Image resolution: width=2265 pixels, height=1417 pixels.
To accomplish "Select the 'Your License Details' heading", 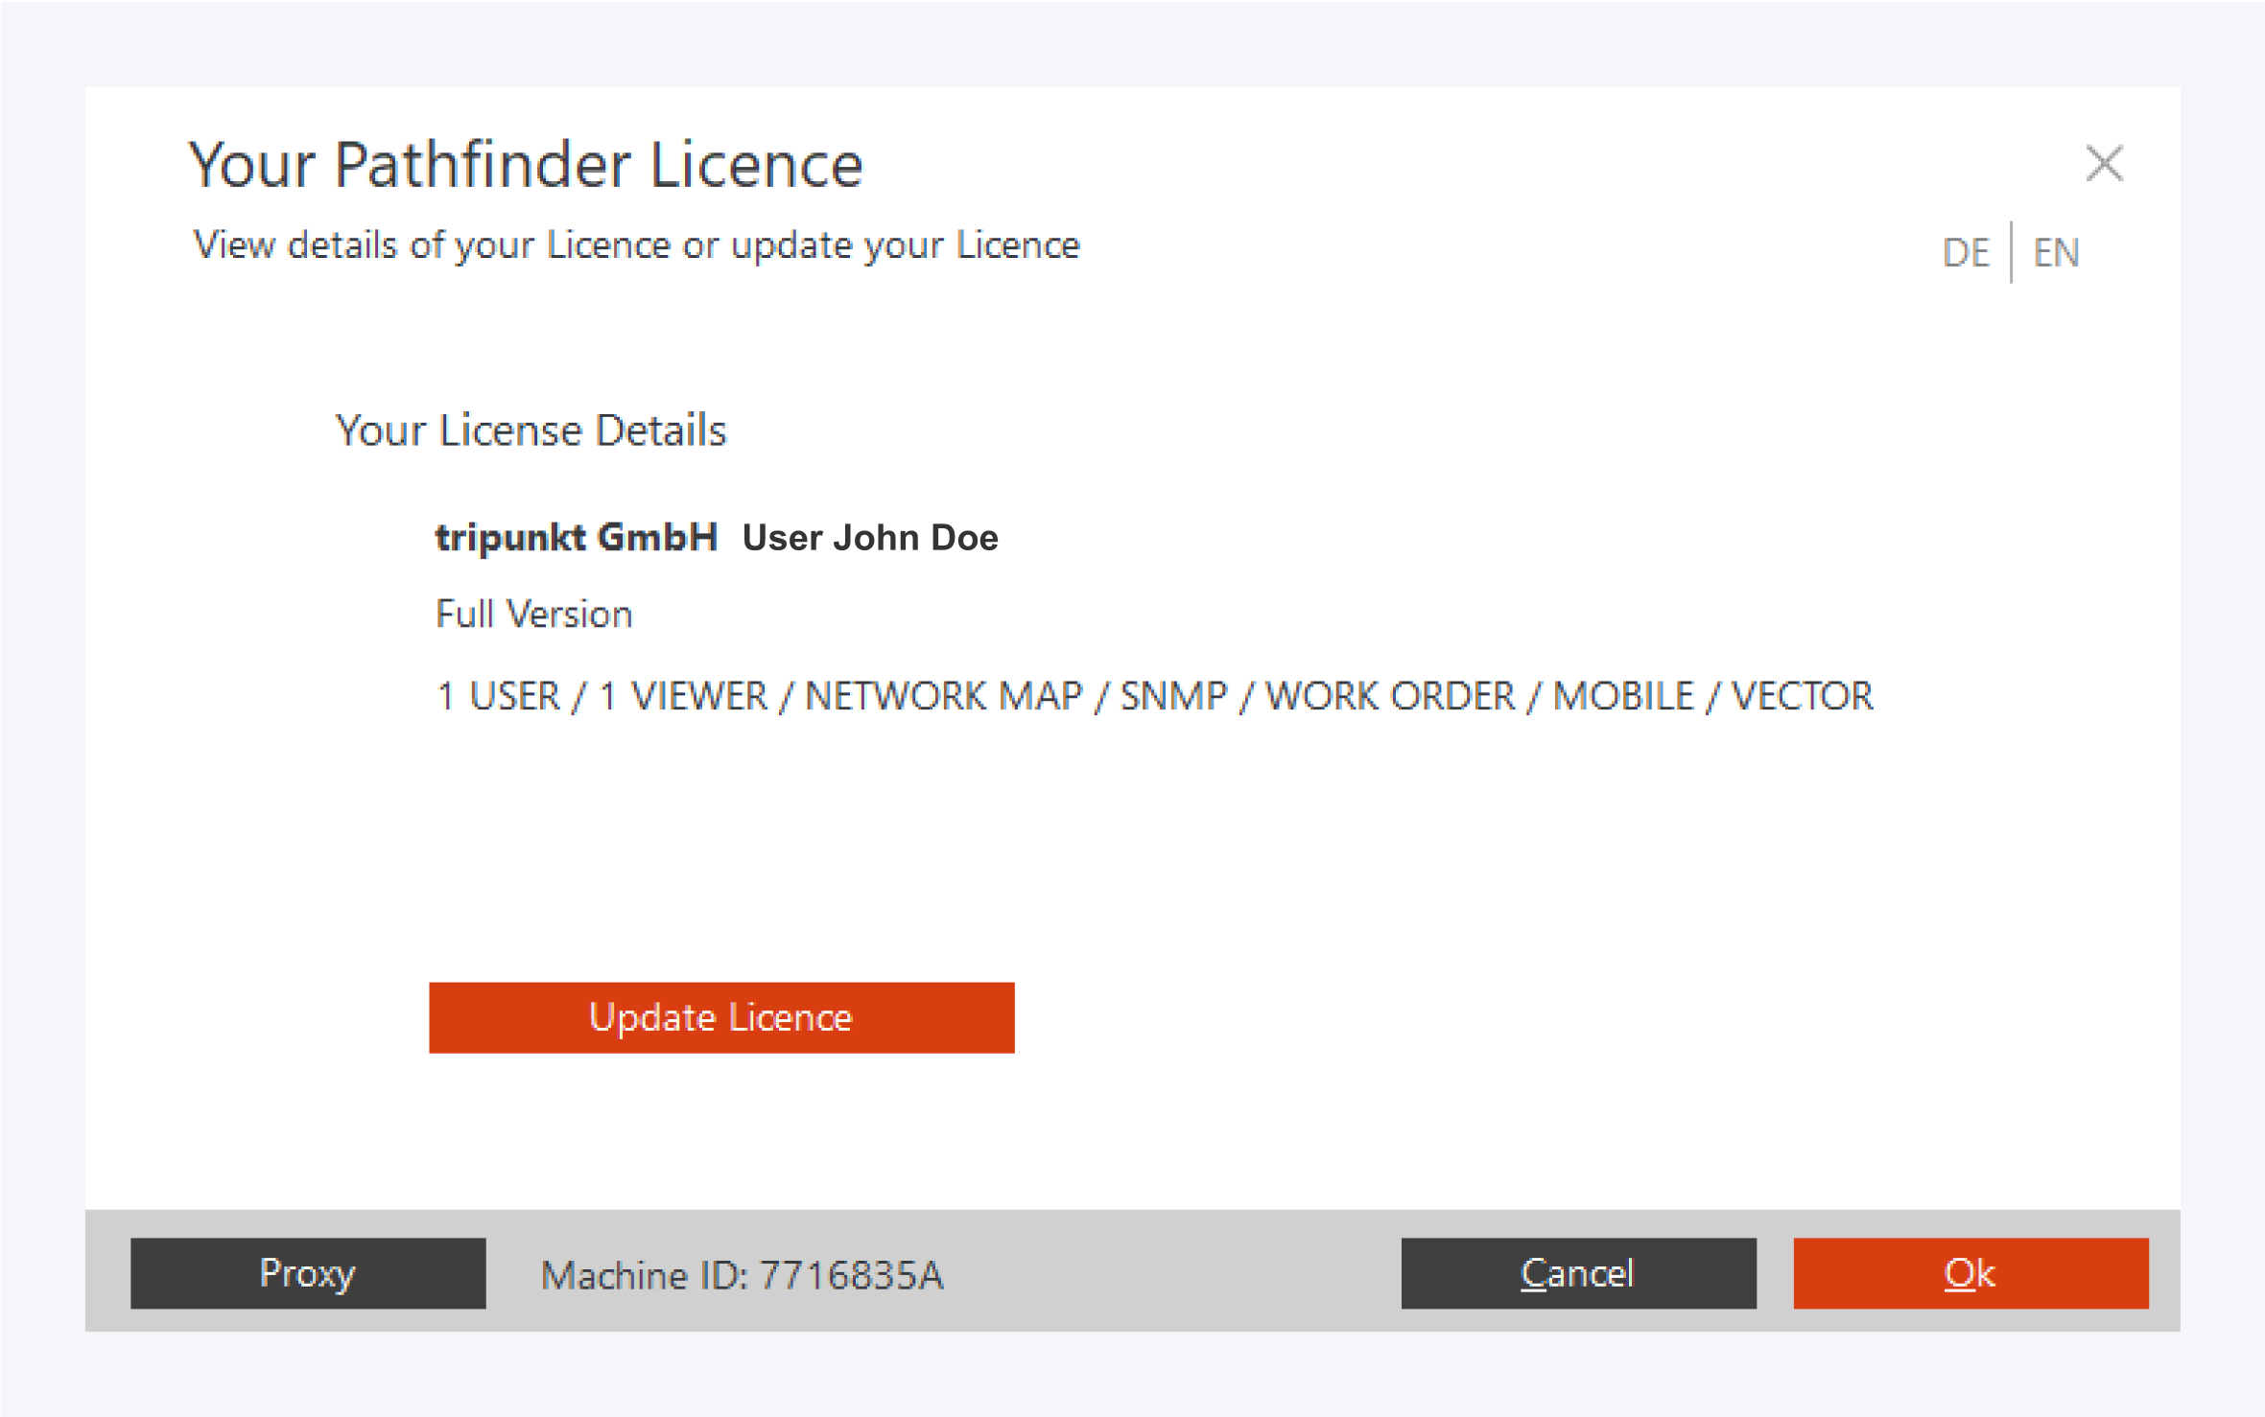I will point(531,430).
